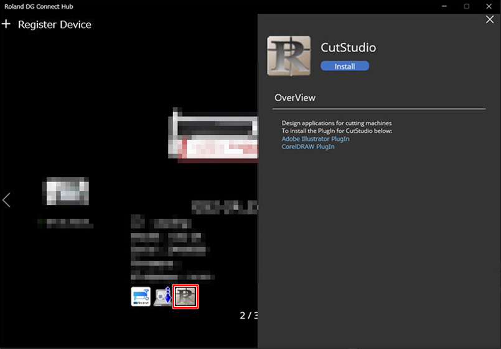Viewport: 501px width, 349px height.
Task: Click the Roland printer utility icon
Action: coord(141,297)
